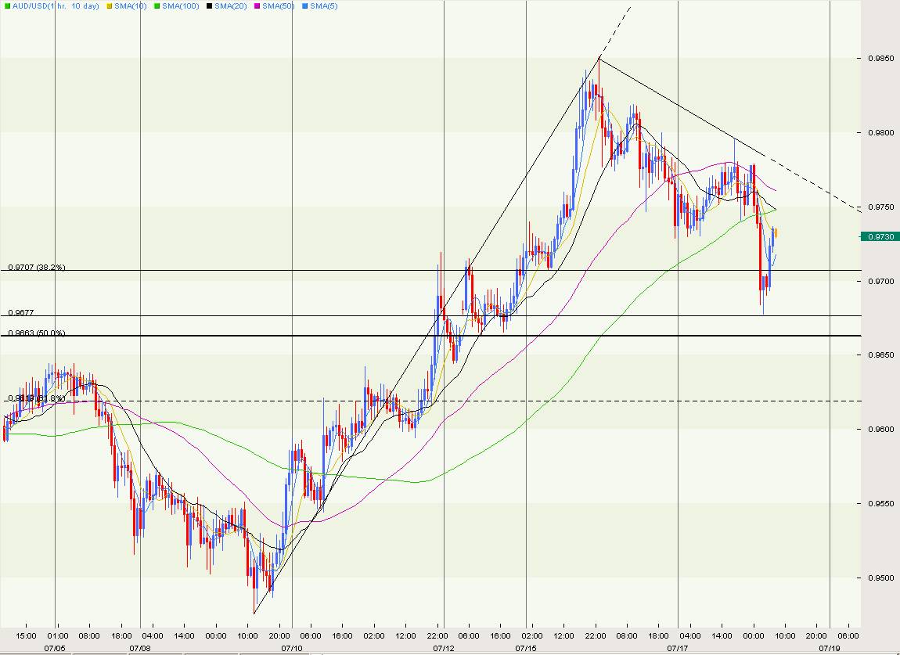Click the black SMA(20) legend square
The width and height of the screenshot is (900, 655).
click(x=211, y=6)
